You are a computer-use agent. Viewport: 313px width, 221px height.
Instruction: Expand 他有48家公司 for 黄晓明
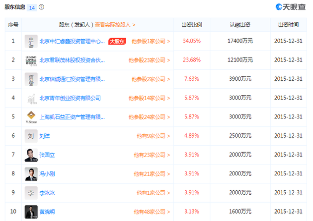[x=152, y=212]
